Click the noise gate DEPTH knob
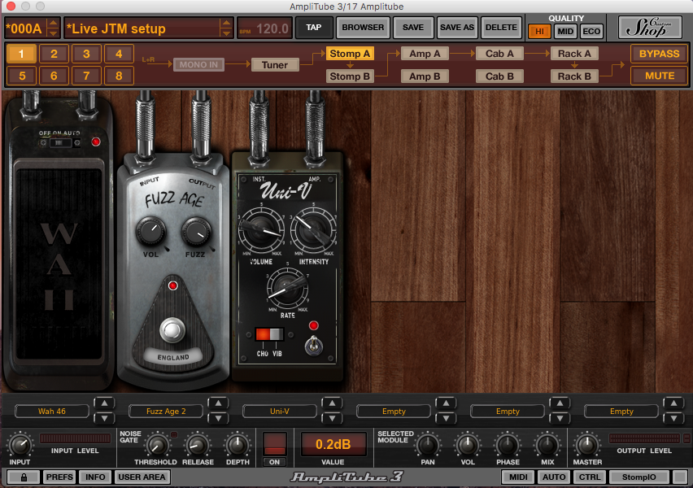The height and width of the screenshot is (488, 693). pyautogui.click(x=238, y=445)
